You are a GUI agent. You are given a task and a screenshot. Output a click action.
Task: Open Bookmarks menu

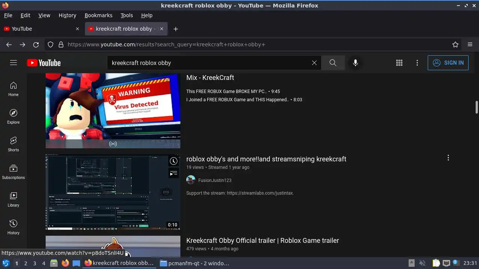(x=98, y=15)
